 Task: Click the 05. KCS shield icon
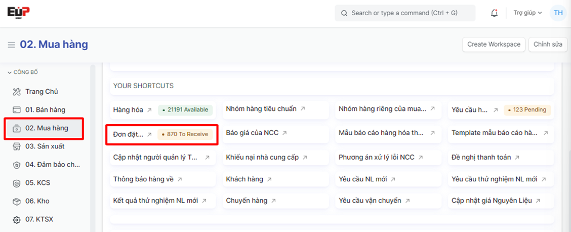(17, 183)
